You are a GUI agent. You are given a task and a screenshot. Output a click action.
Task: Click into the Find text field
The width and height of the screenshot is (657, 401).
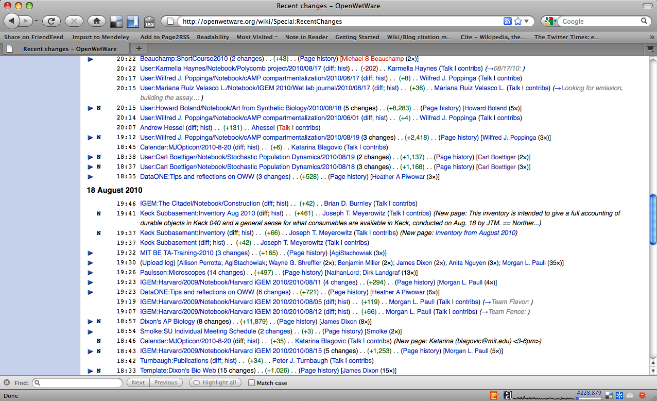77,382
